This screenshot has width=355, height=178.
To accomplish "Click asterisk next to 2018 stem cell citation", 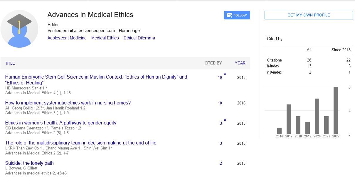I will tap(225, 75).
